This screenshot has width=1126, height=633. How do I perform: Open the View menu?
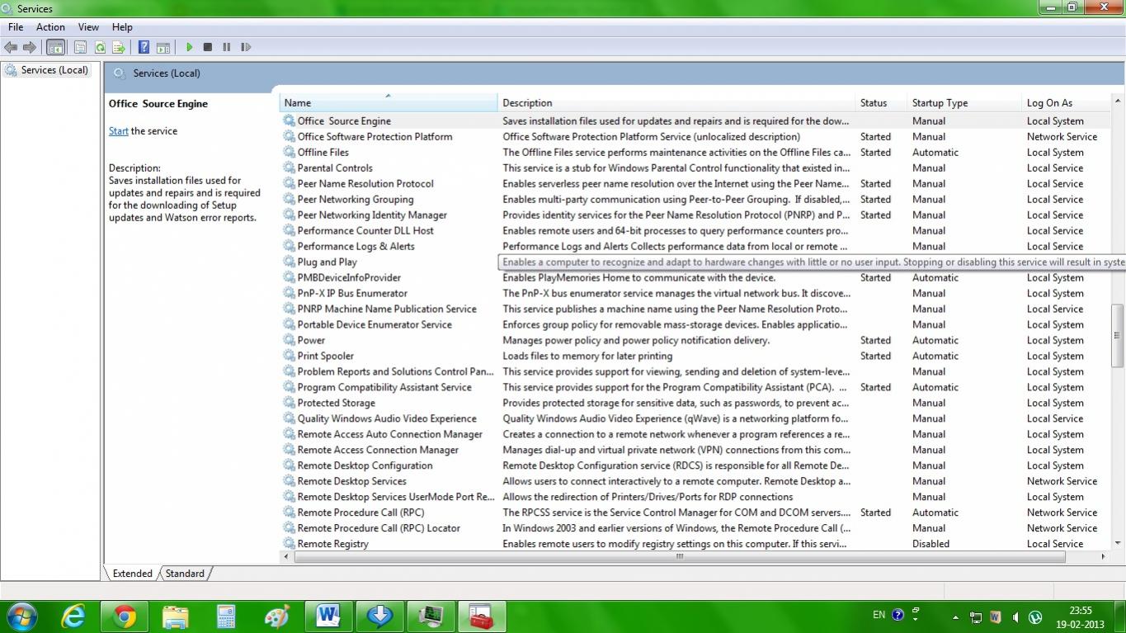pos(88,27)
